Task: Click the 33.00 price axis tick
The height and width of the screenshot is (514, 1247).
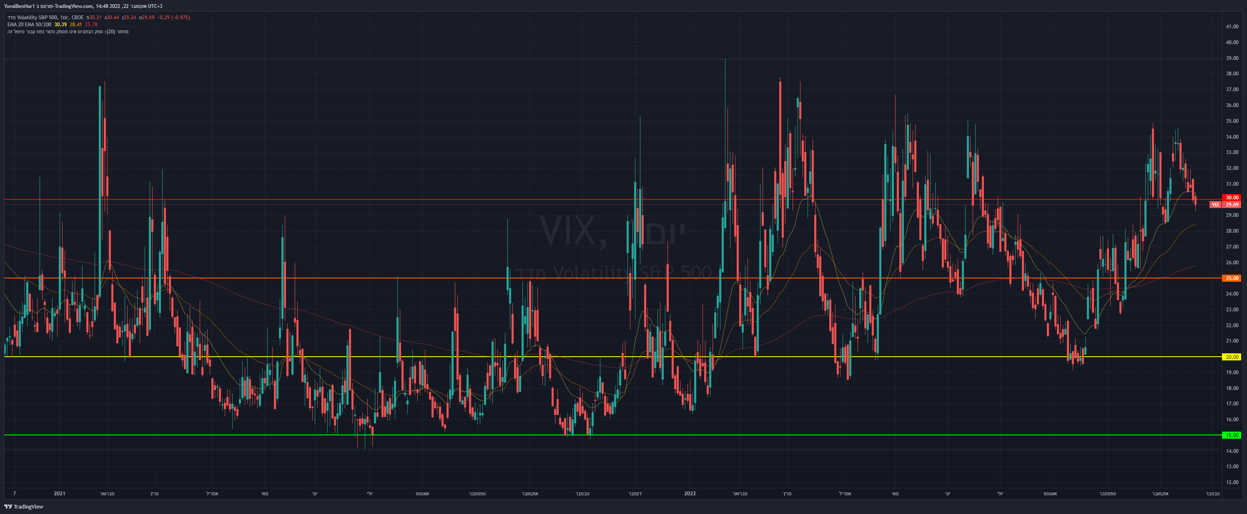Action: 1232,152
